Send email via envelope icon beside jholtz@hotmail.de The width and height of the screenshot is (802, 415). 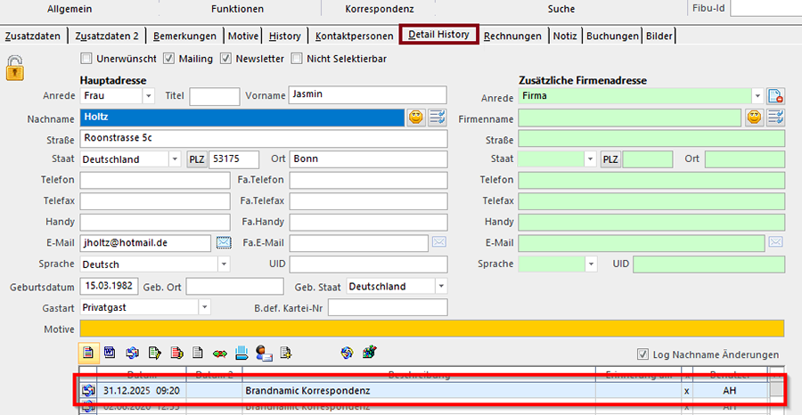[224, 242]
